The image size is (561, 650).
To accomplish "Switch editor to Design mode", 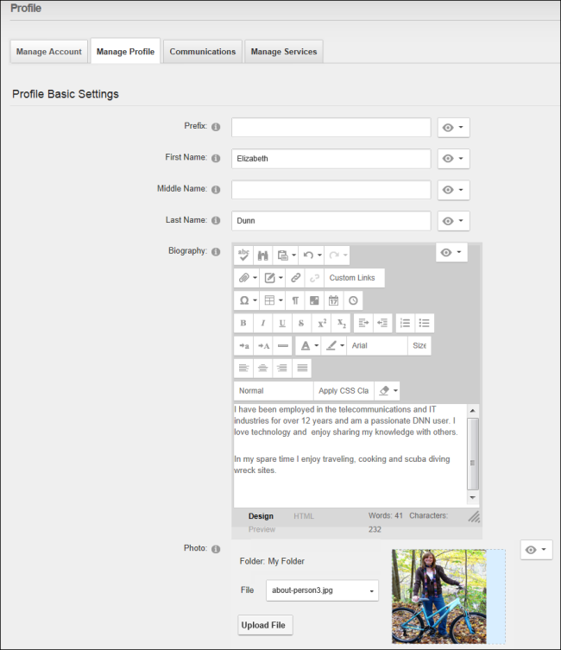I will [261, 516].
